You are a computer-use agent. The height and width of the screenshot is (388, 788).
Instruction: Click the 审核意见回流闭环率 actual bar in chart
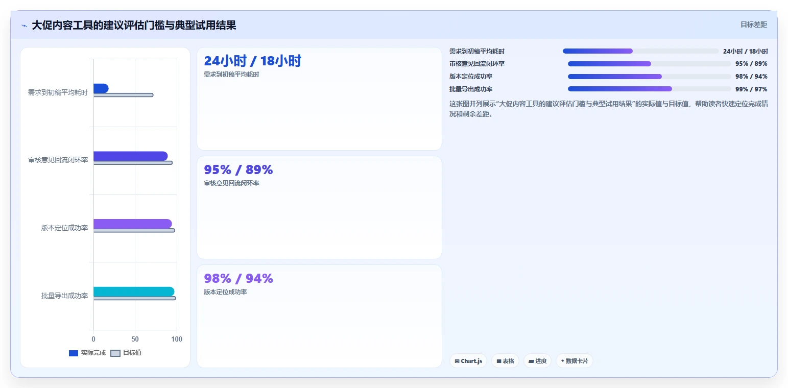(130, 156)
